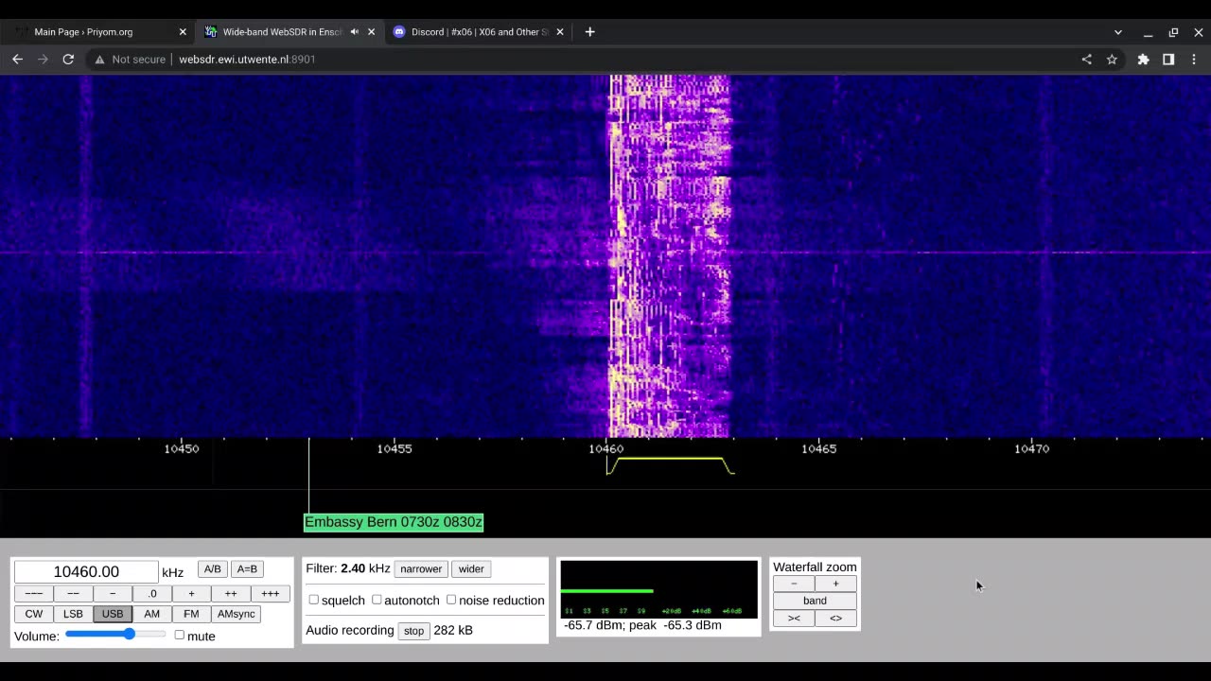Select AM mode
The image size is (1211, 681).
(x=152, y=614)
